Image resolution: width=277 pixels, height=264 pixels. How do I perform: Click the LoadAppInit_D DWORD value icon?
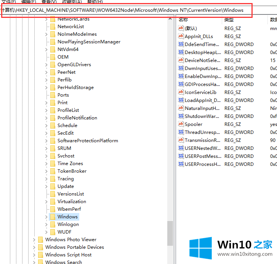click(181, 100)
